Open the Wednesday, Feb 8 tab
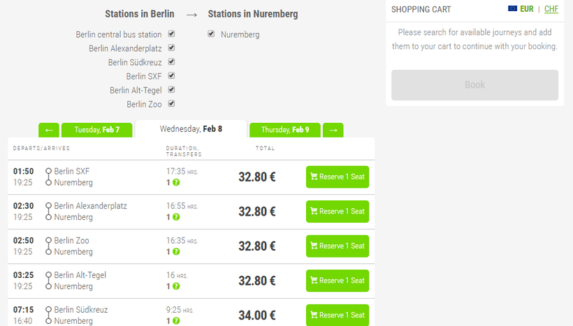573x326 pixels. [191, 129]
